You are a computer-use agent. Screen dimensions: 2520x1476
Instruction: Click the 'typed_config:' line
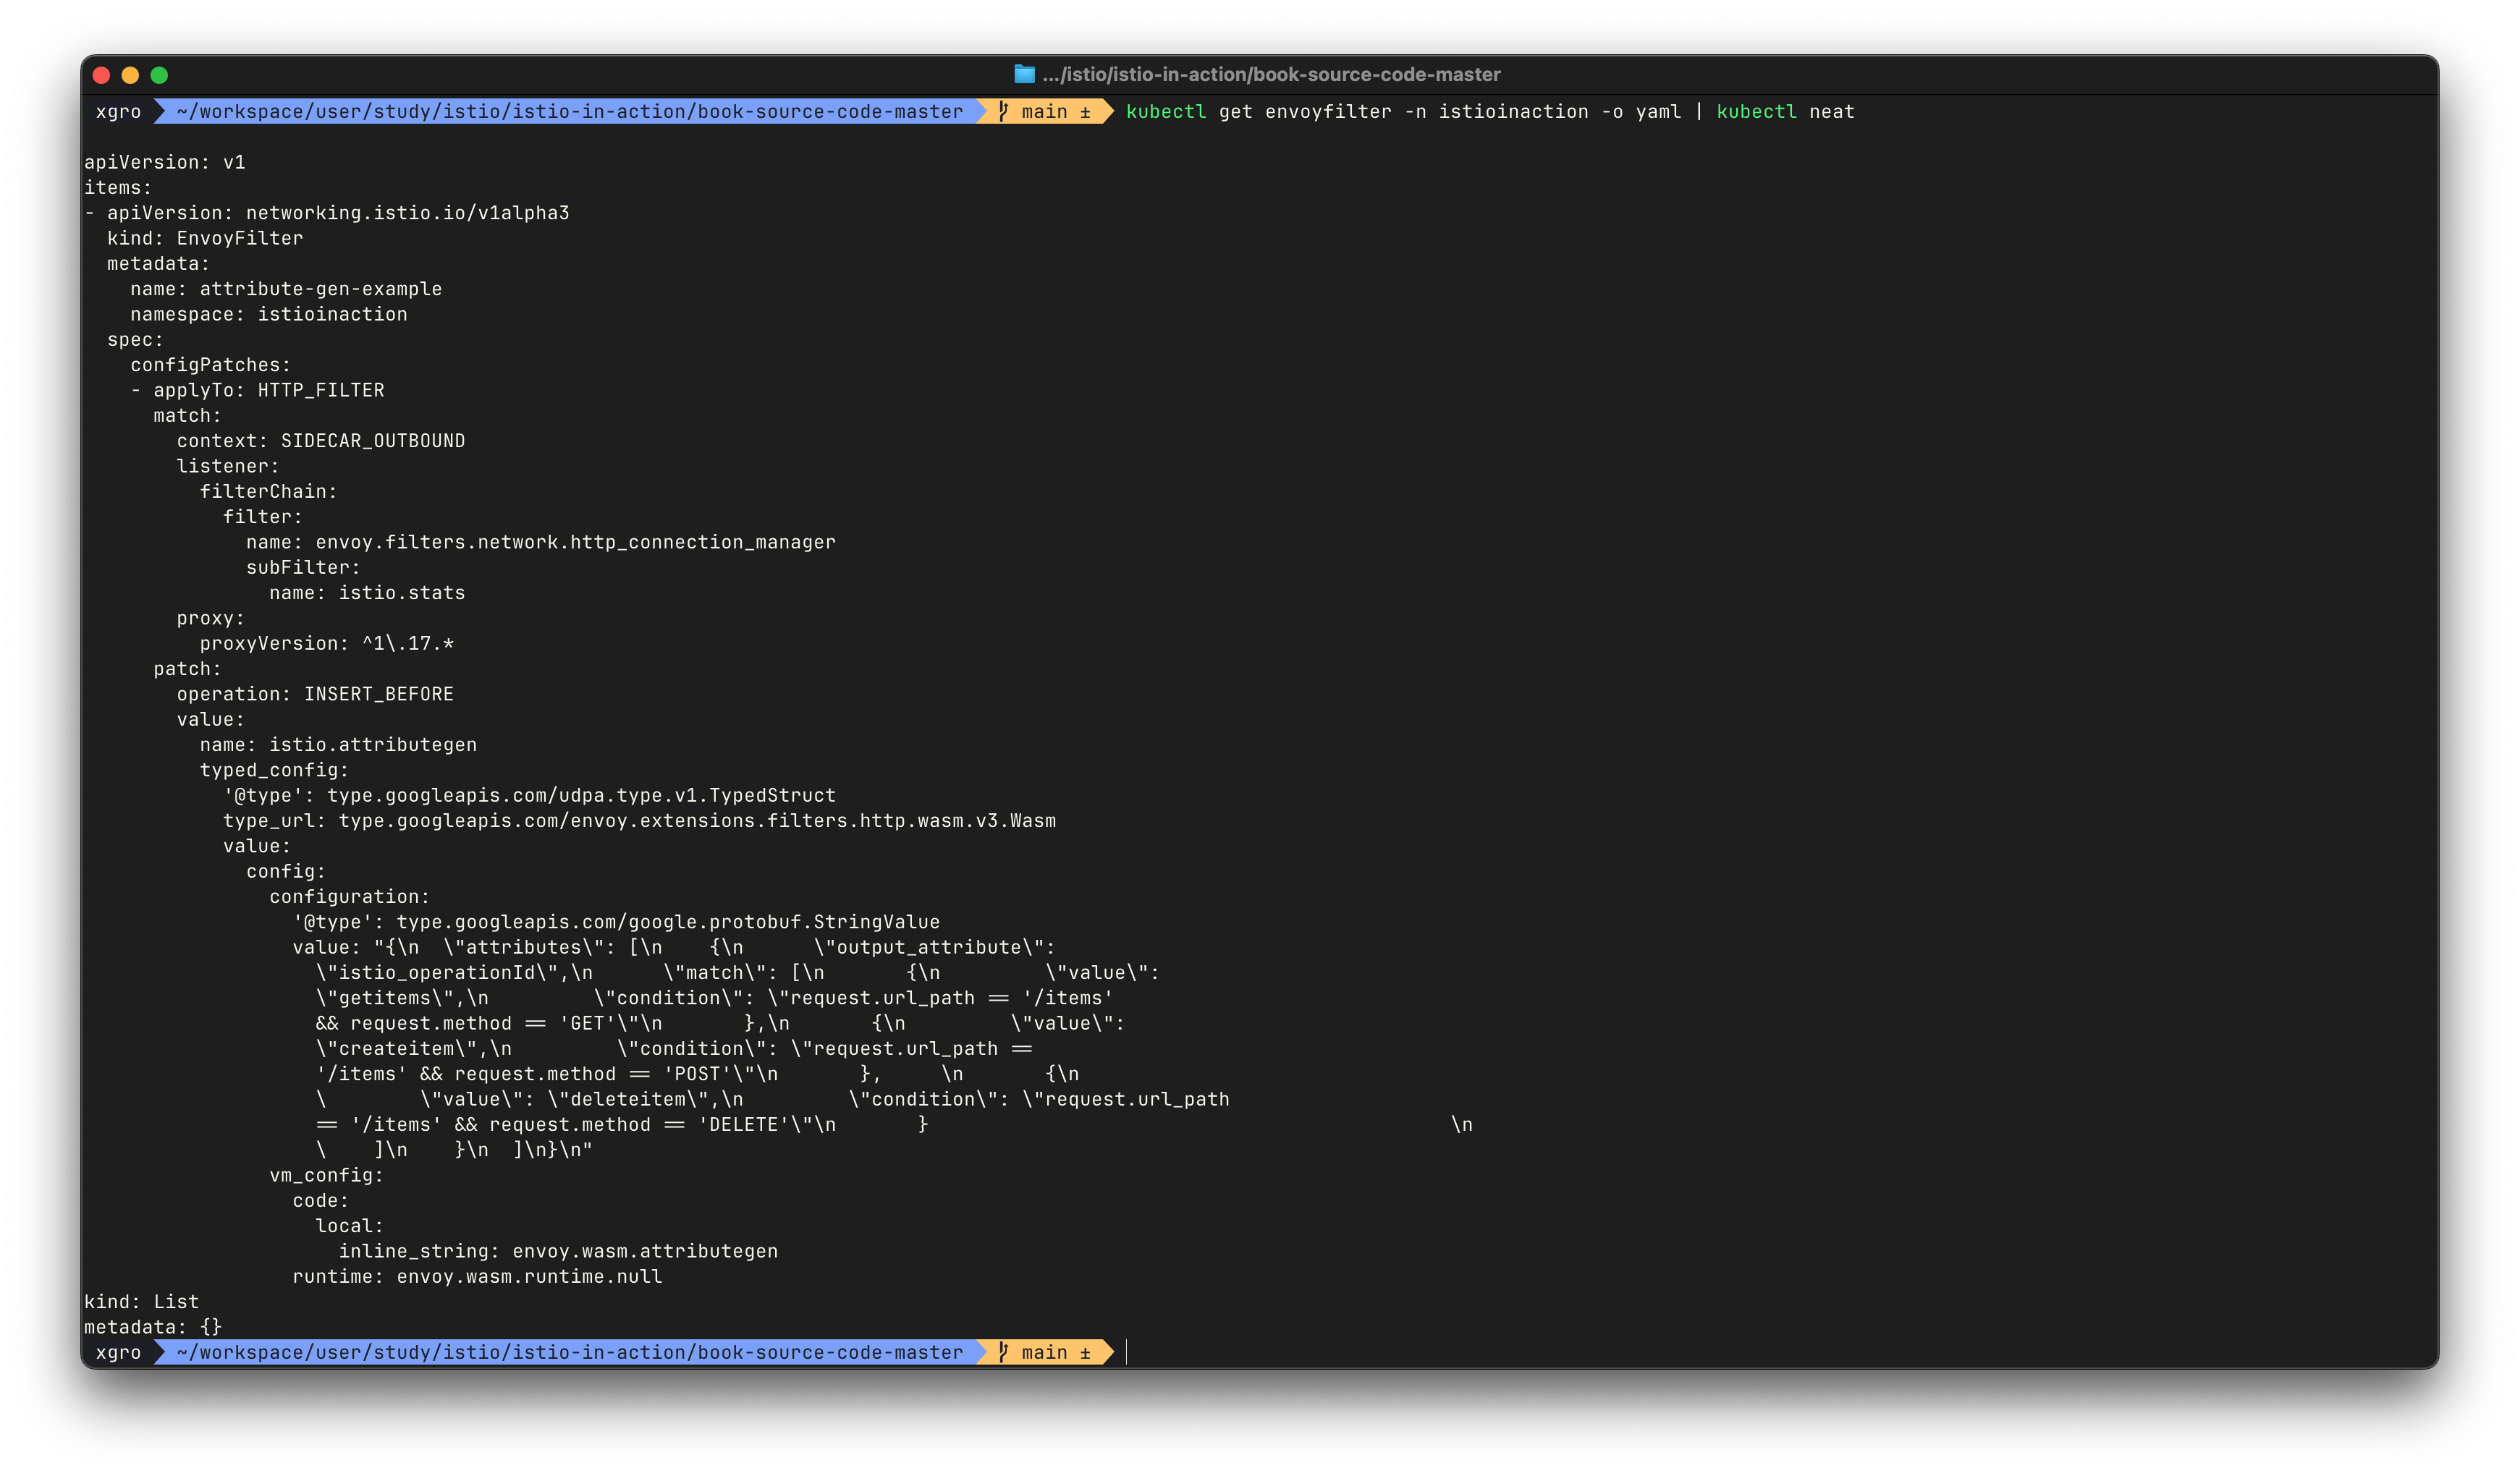[274, 770]
